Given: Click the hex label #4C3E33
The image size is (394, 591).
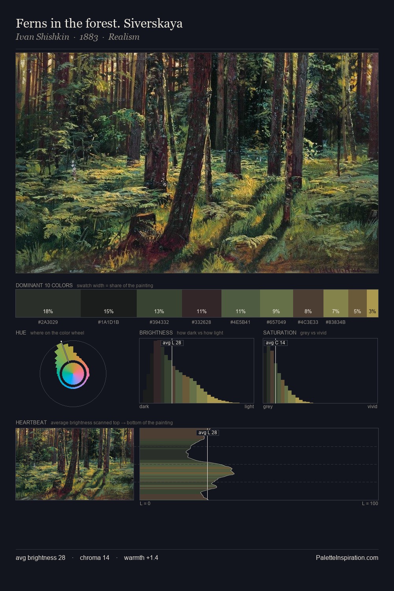Looking at the screenshot, I should pos(308,322).
